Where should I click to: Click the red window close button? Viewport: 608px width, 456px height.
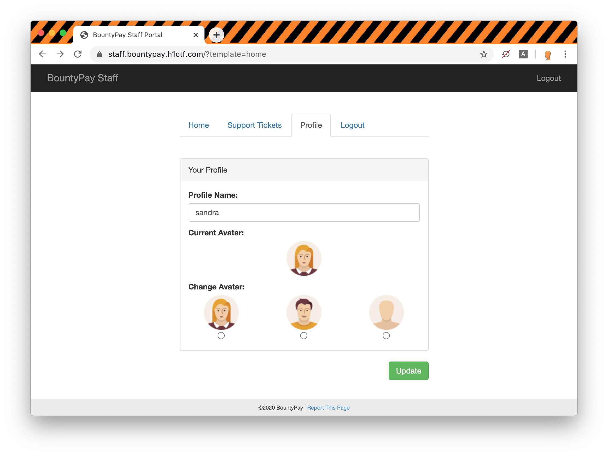41,33
